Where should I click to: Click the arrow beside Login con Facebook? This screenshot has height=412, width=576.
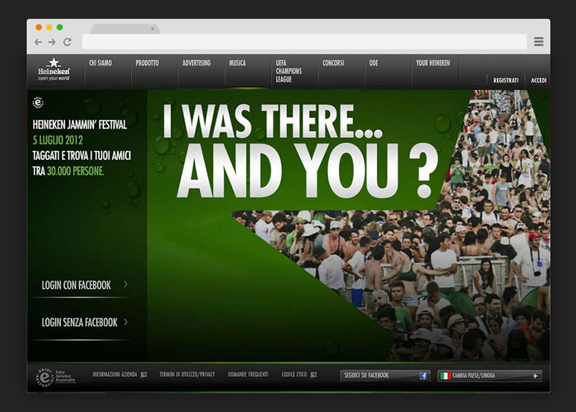click(x=126, y=284)
